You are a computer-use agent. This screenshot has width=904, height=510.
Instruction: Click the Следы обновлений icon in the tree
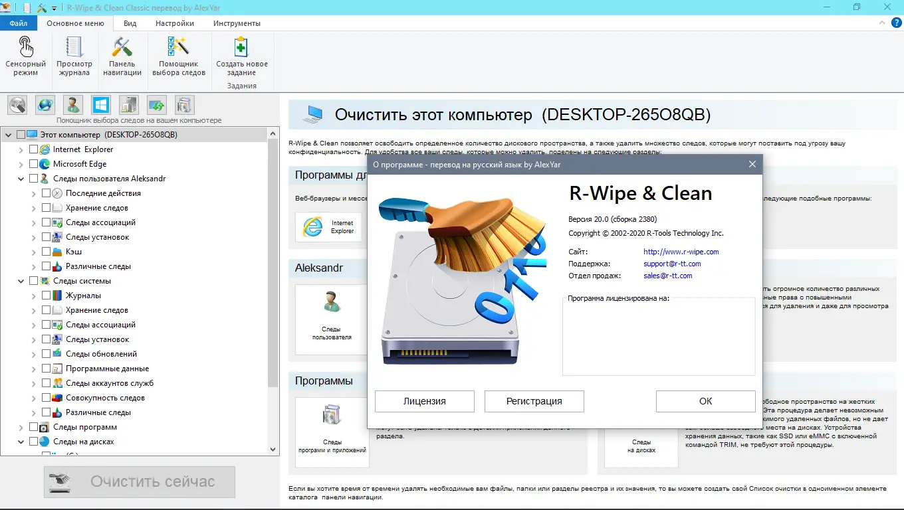[x=57, y=354]
